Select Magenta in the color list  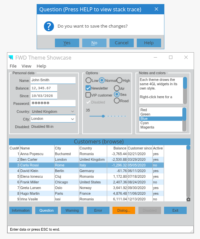click(161, 127)
